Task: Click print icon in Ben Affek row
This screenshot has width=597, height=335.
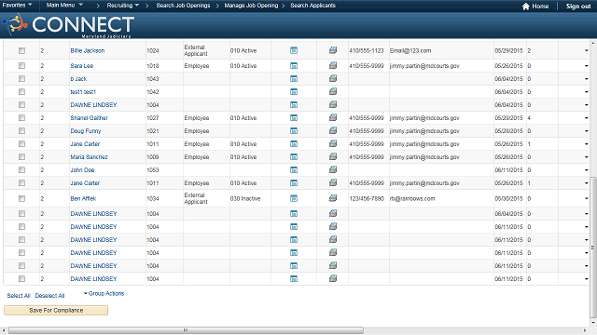Action: pos(333,198)
